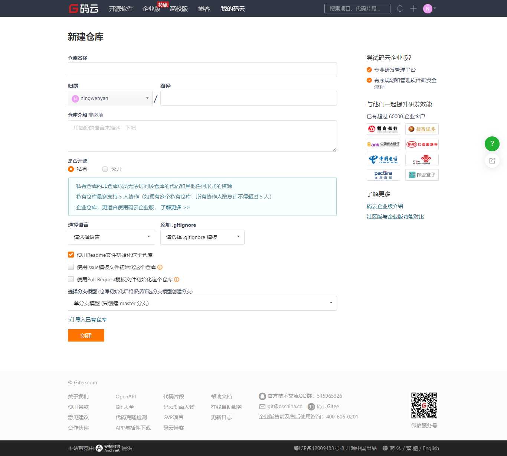Click the 在线自助服务 footer link

[x=227, y=407]
